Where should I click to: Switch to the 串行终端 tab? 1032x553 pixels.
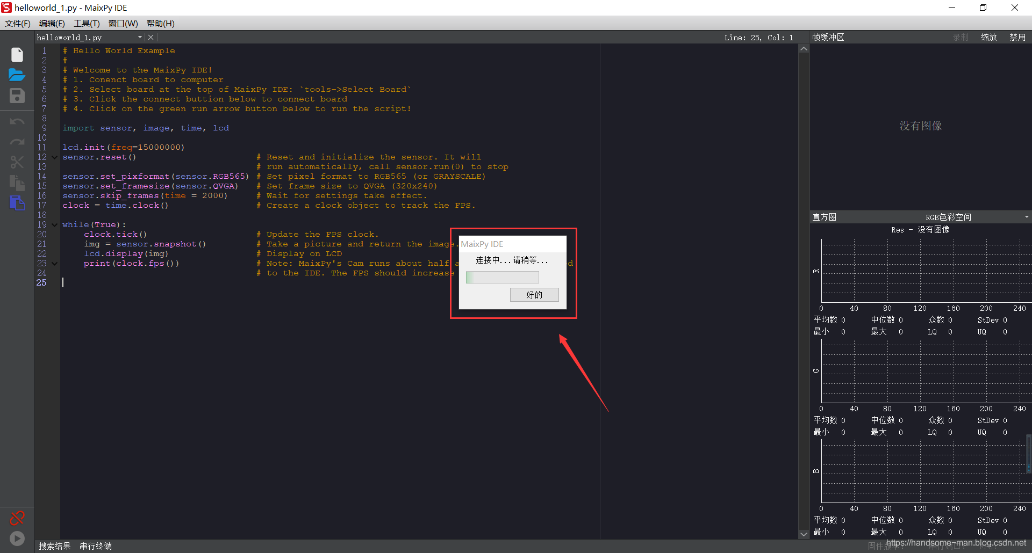pyautogui.click(x=96, y=546)
